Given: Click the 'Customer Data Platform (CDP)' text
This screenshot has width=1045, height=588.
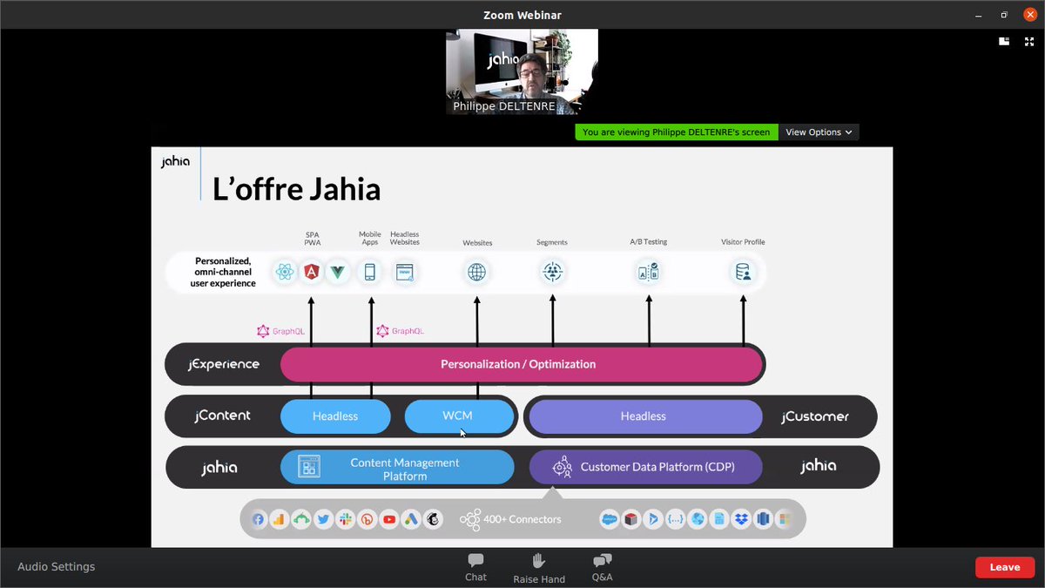Looking at the screenshot, I should pyautogui.click(x=657, y=467).
